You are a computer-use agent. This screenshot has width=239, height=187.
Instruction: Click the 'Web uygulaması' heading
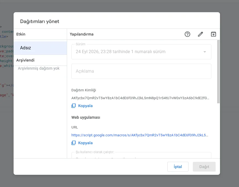86,117
